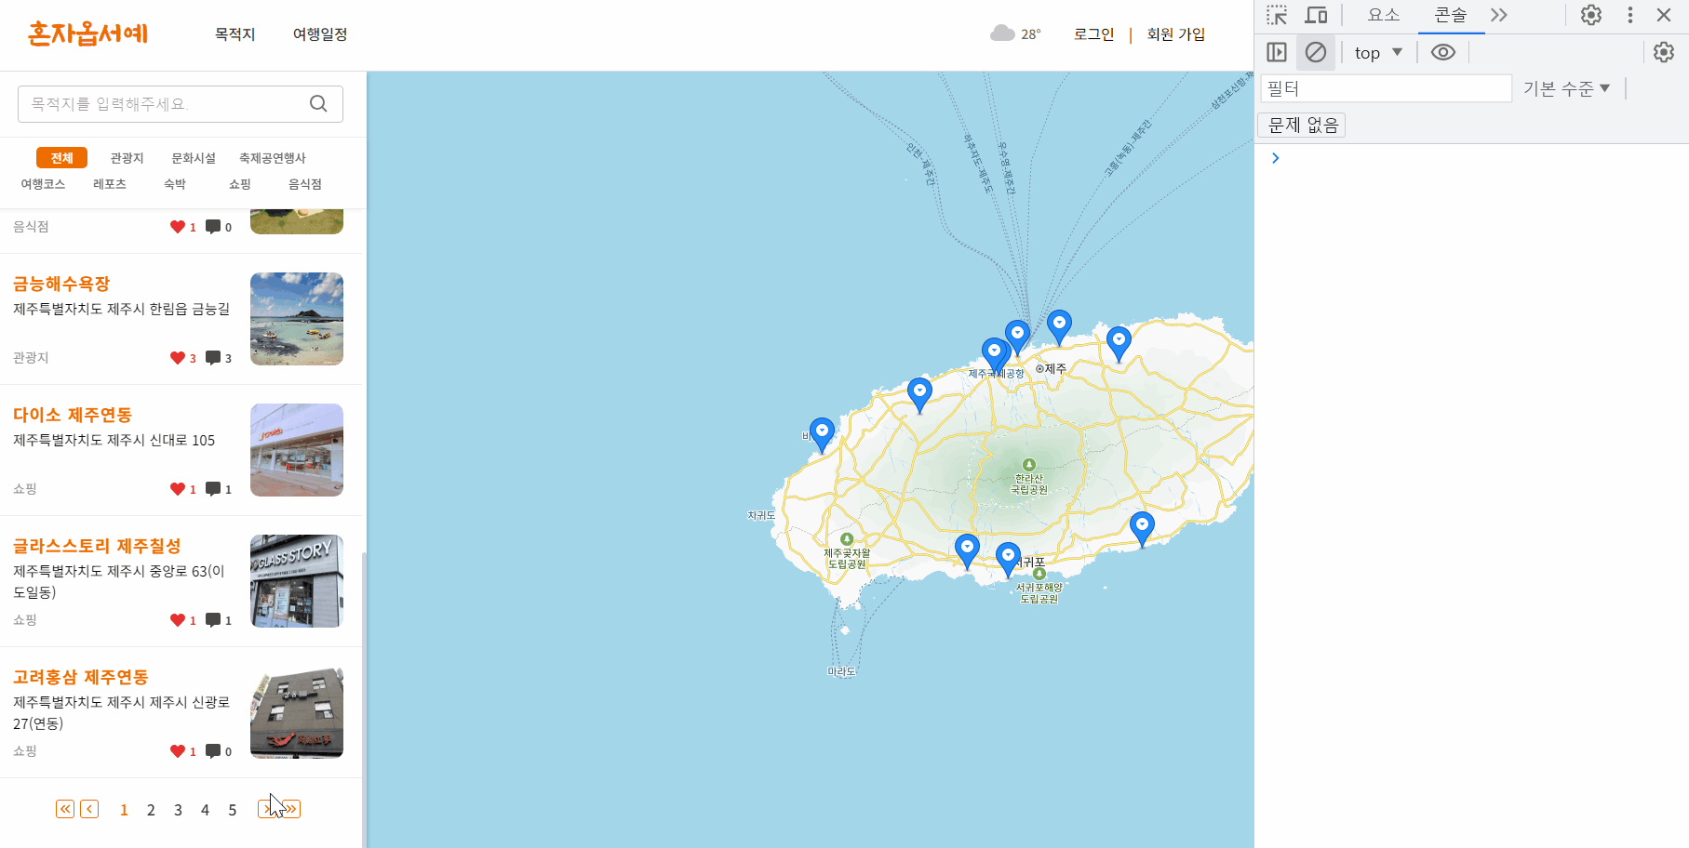
Task: Switch to the 콘솔 DevTools tab
Action: click(1451, 15)
